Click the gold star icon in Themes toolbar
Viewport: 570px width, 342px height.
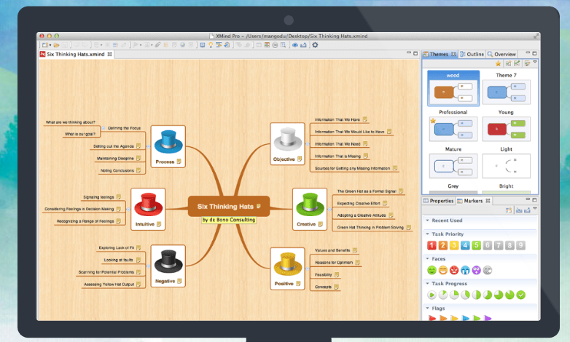tap(499, 63)
